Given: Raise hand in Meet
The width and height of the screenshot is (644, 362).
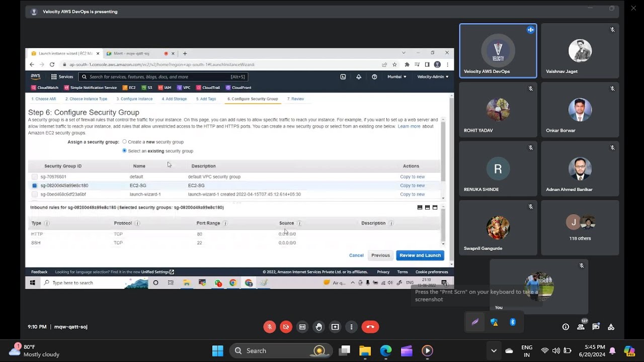Looking at the screenshot, I should [x=318, y=327].
